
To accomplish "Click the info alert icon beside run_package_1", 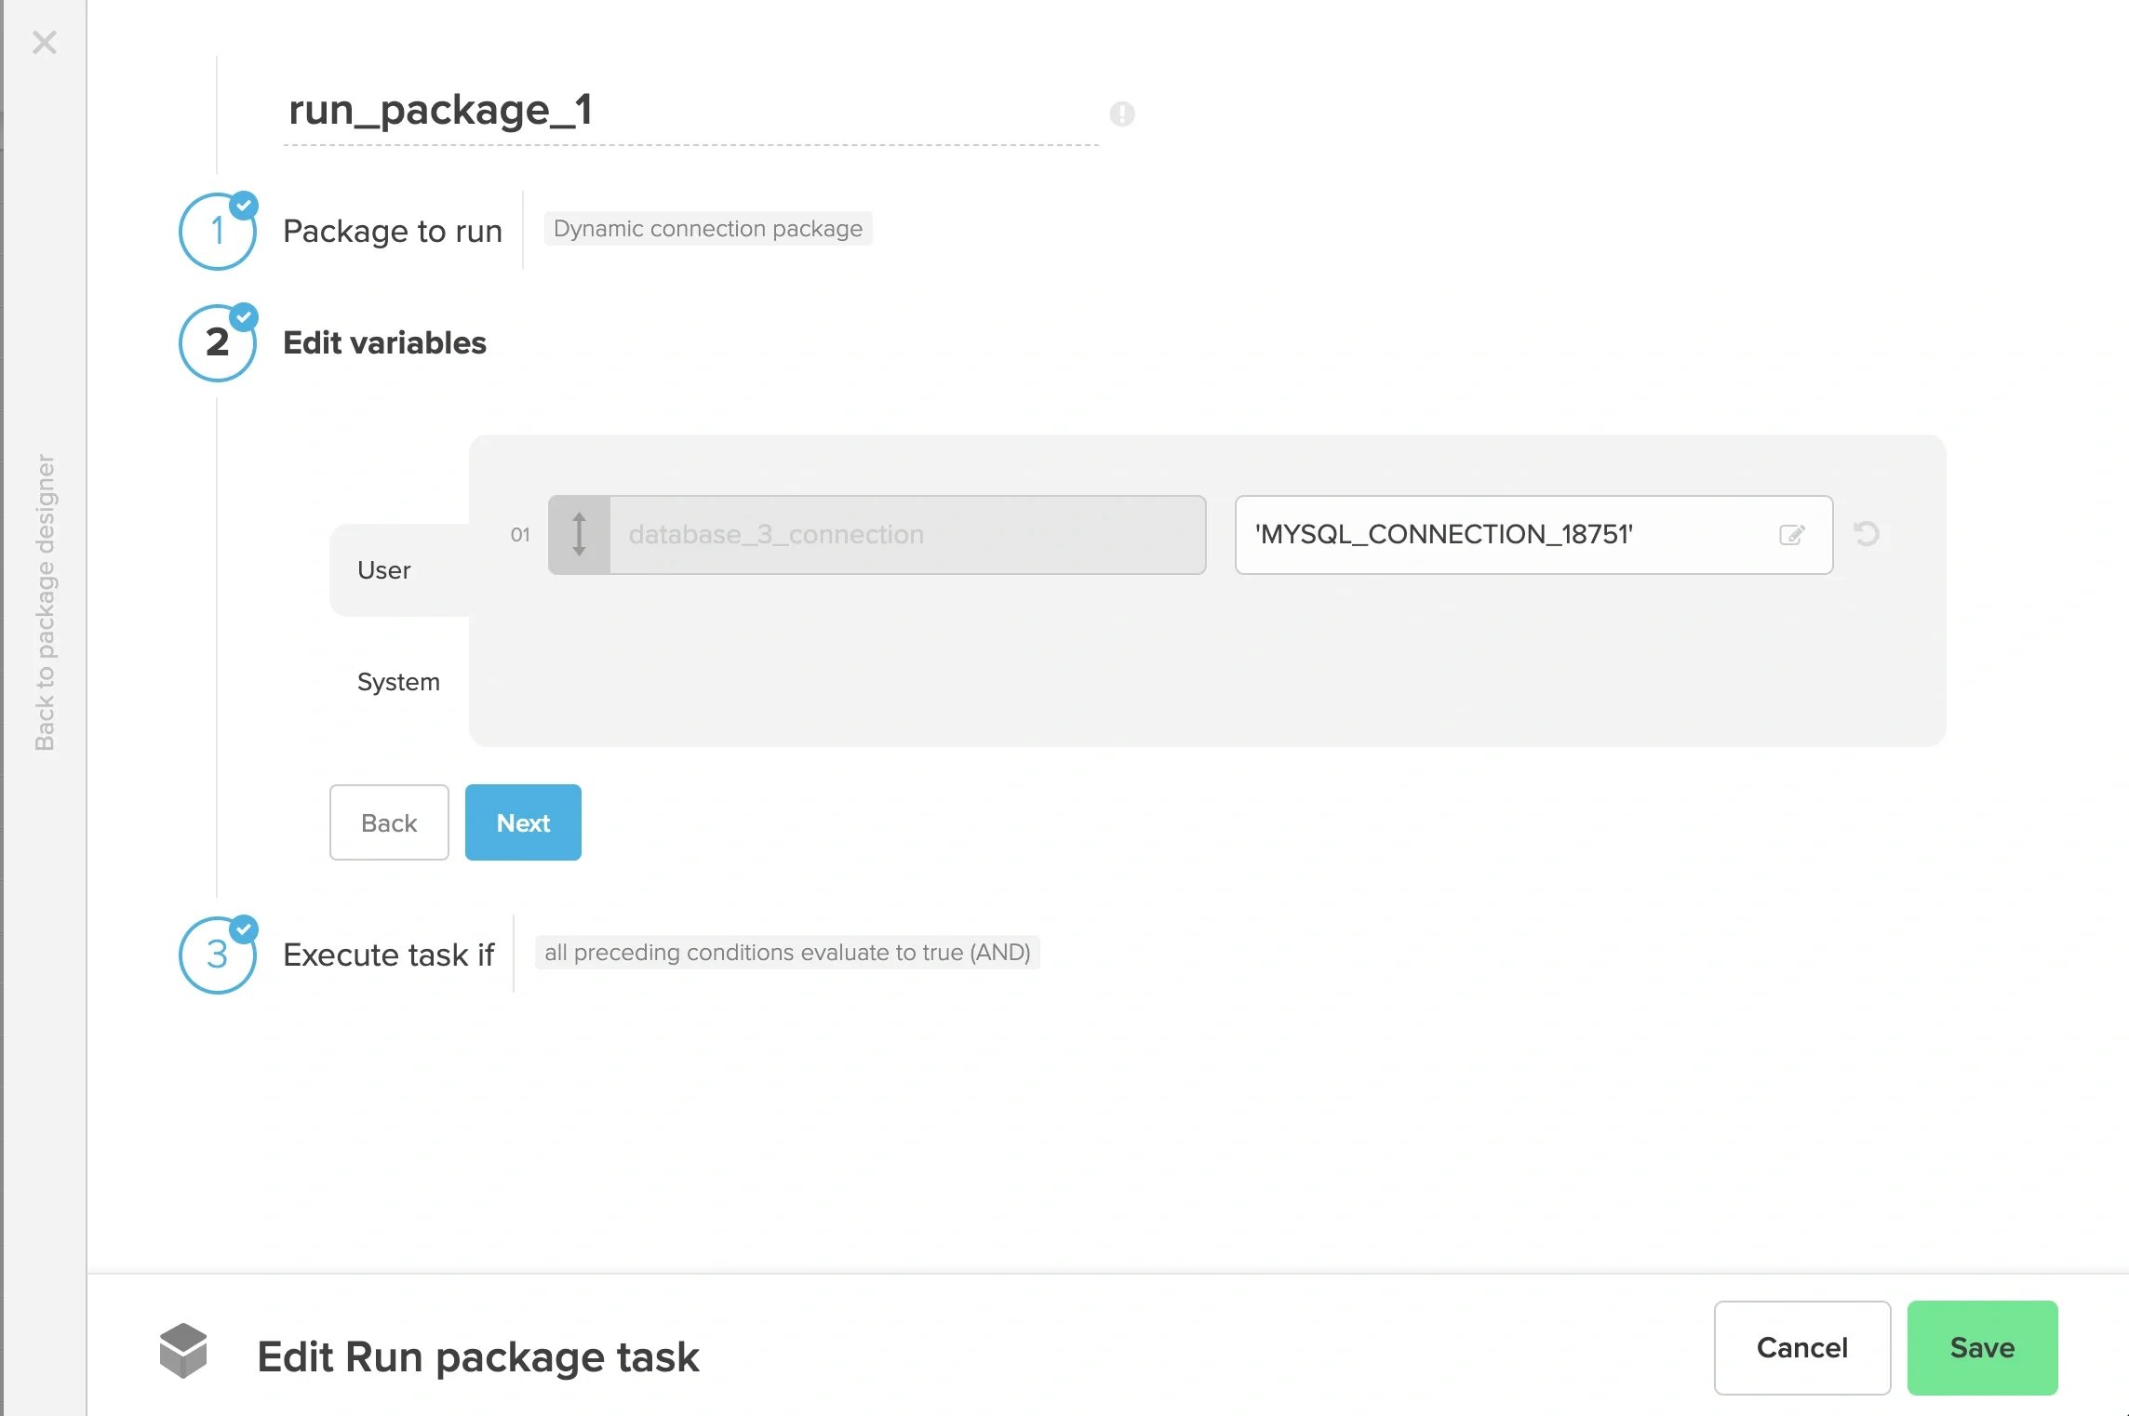I will (x=1122, y=114).
